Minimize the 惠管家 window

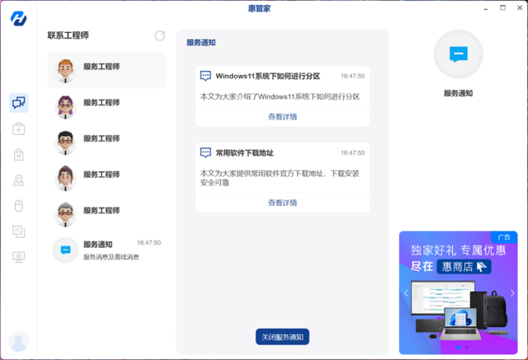tap(486, 8)
